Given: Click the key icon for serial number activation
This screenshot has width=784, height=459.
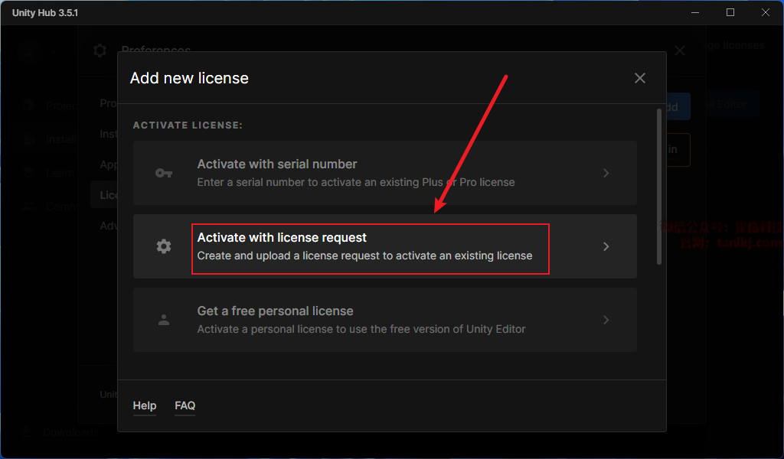Looking at the screenshot, I should [164, 173].
